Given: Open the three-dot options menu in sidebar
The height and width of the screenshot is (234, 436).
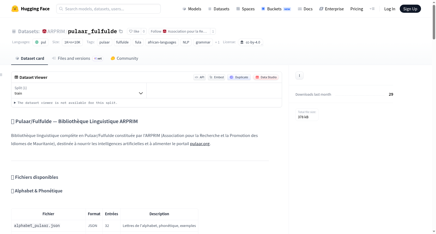Looking at the screenshot, I should (x=299, y=76).
